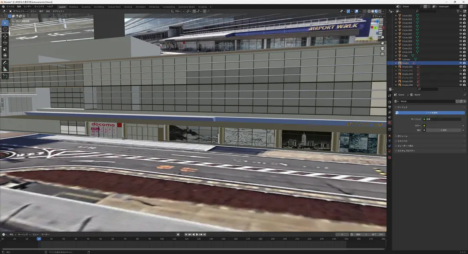Toggle render camera icon of Empty.006

coord(464,85)
